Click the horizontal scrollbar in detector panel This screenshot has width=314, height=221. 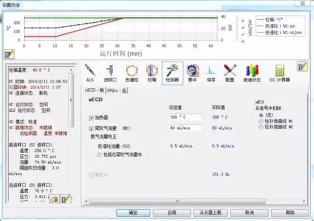pyautogui.click(x=177, y=201)
